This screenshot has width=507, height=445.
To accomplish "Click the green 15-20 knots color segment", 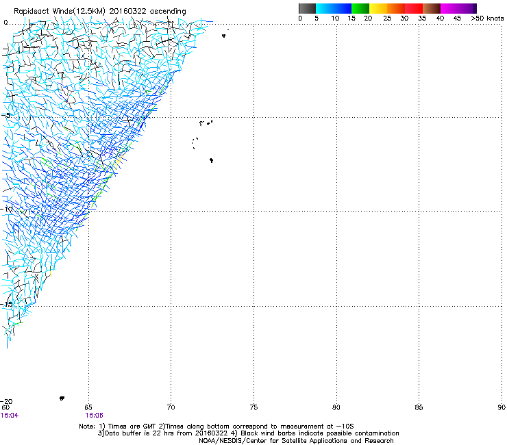I will click(360, 8).
